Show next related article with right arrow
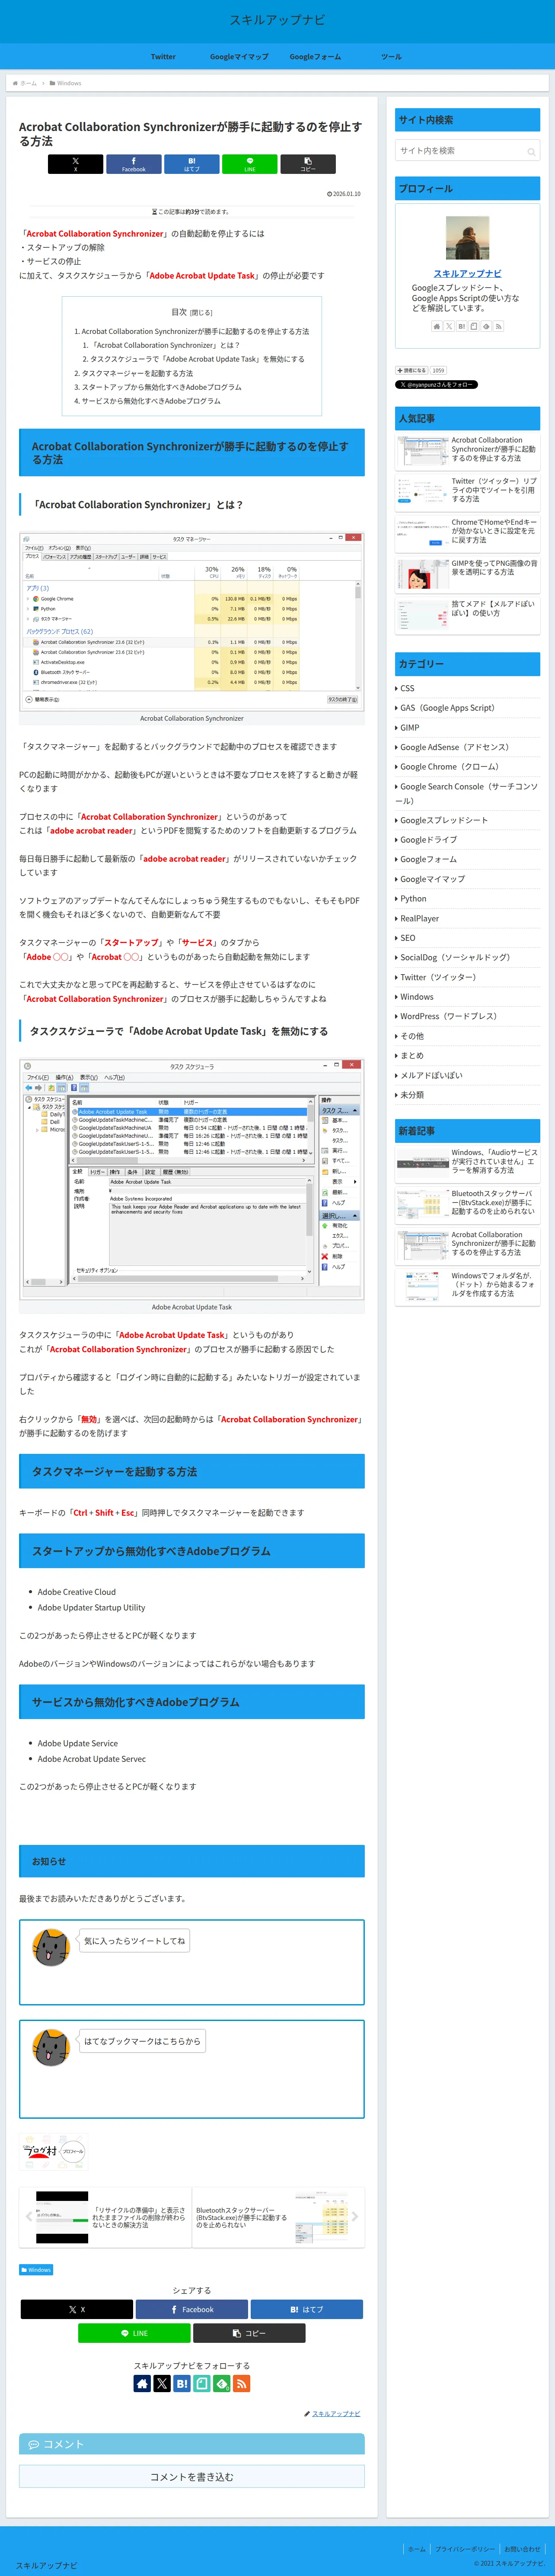The height and width of the screenshot is (2576, 555). [355, 2217]
